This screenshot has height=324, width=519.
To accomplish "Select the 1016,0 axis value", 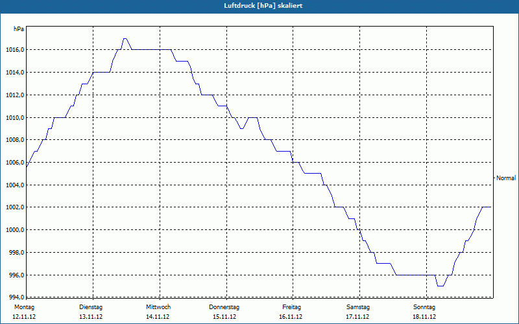I will tap(15, 50).
